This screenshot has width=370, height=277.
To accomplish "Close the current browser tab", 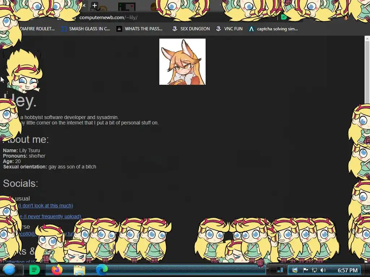I will click(84, 5).
